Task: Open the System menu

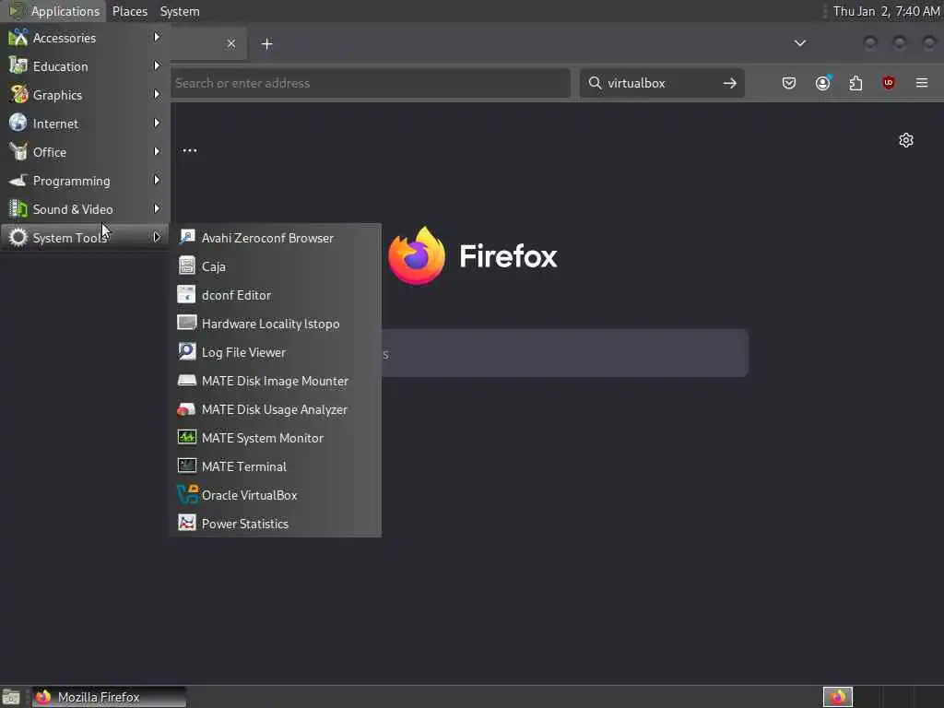Action: (x=180, y=11)
